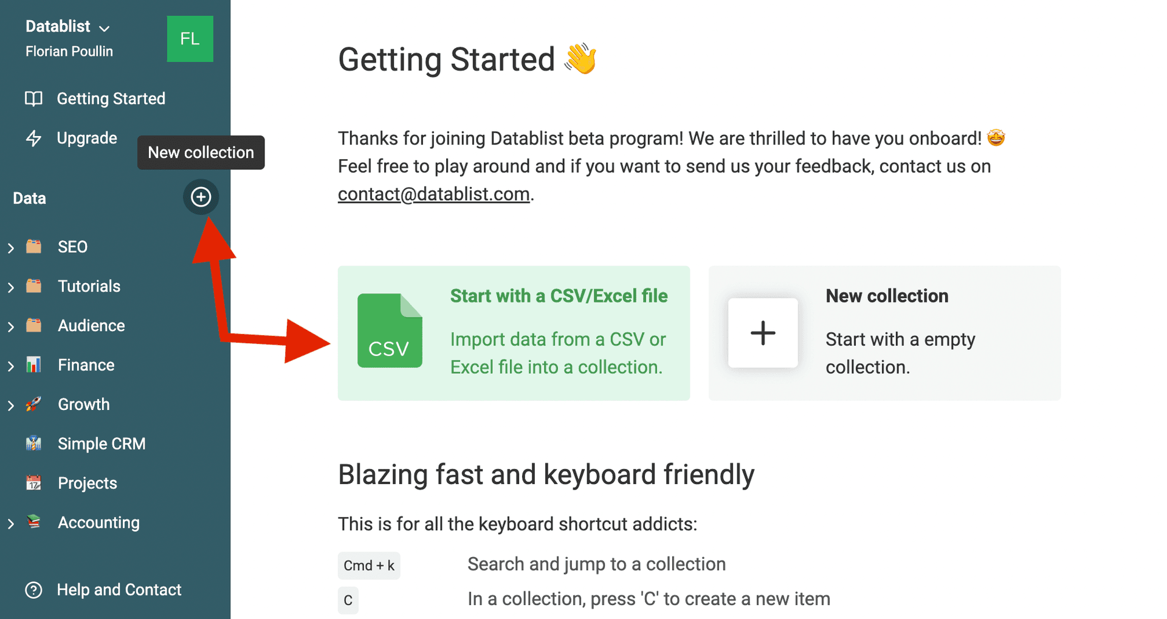Click the green CSV file icon
The image size is (1167, 619).
(390, 331)
